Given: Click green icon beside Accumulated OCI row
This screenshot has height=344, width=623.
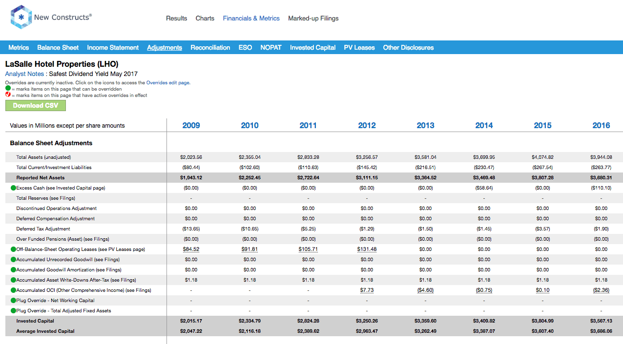Looking at the screenshot, I should [13, 290].
